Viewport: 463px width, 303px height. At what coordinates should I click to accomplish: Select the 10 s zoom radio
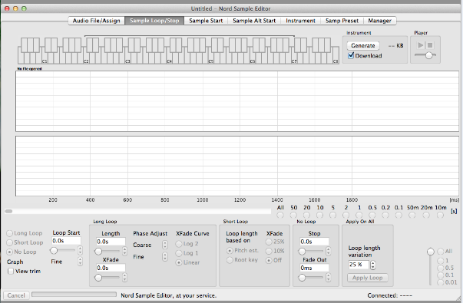[319, 215]
